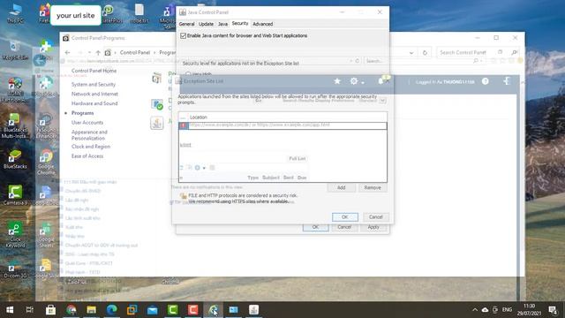Viewport: 565px width, 318px height.
Task: Launch BlueStacks desktop shortcut
Action: (15, 159)
